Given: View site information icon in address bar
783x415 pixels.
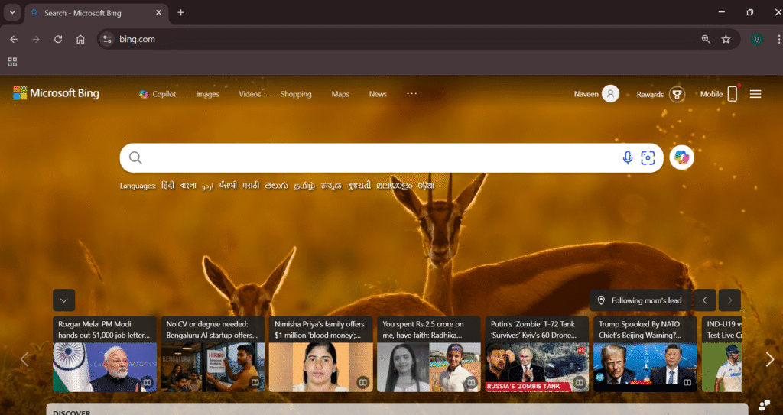Looking at the screenshot, I should [107, 39].
